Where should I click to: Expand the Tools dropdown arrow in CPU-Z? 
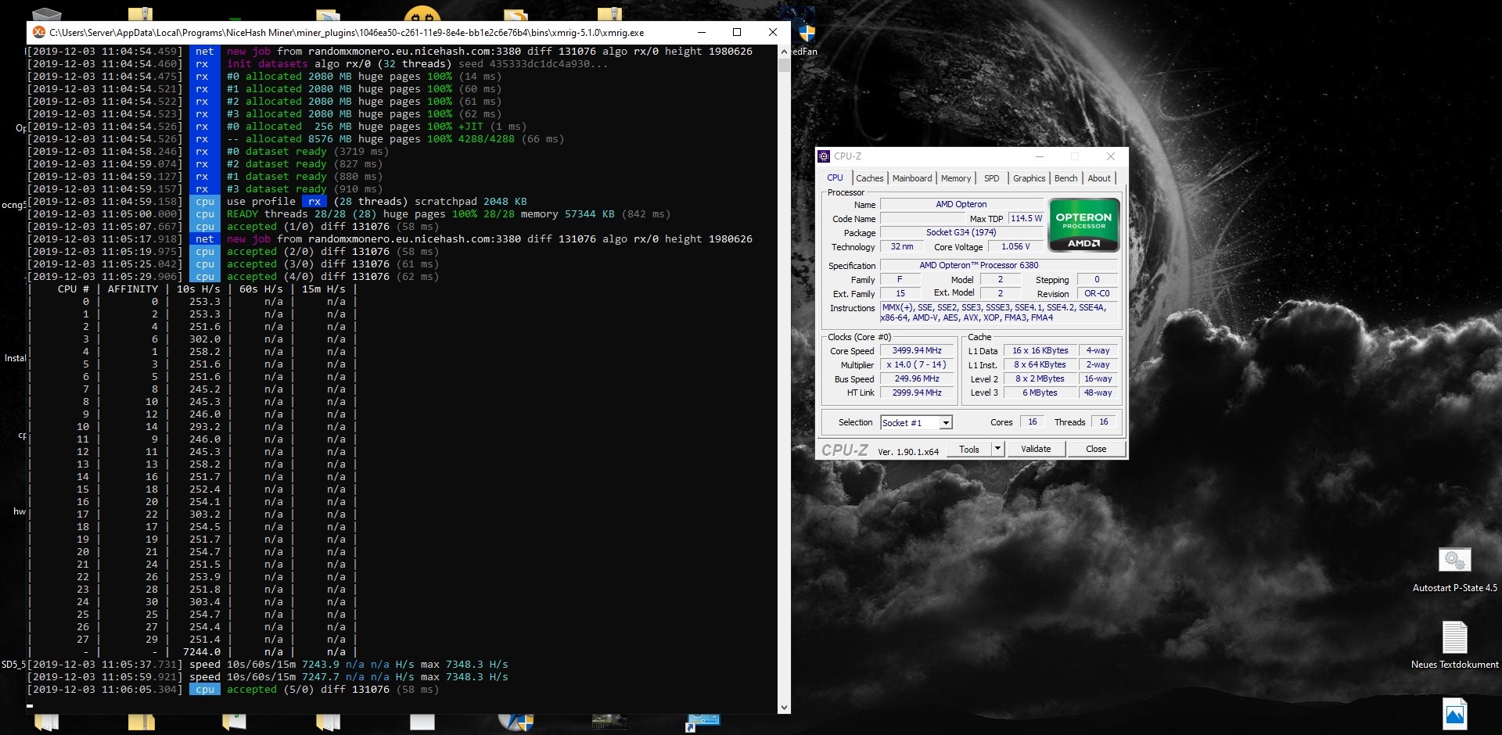[x=997, y=449]
